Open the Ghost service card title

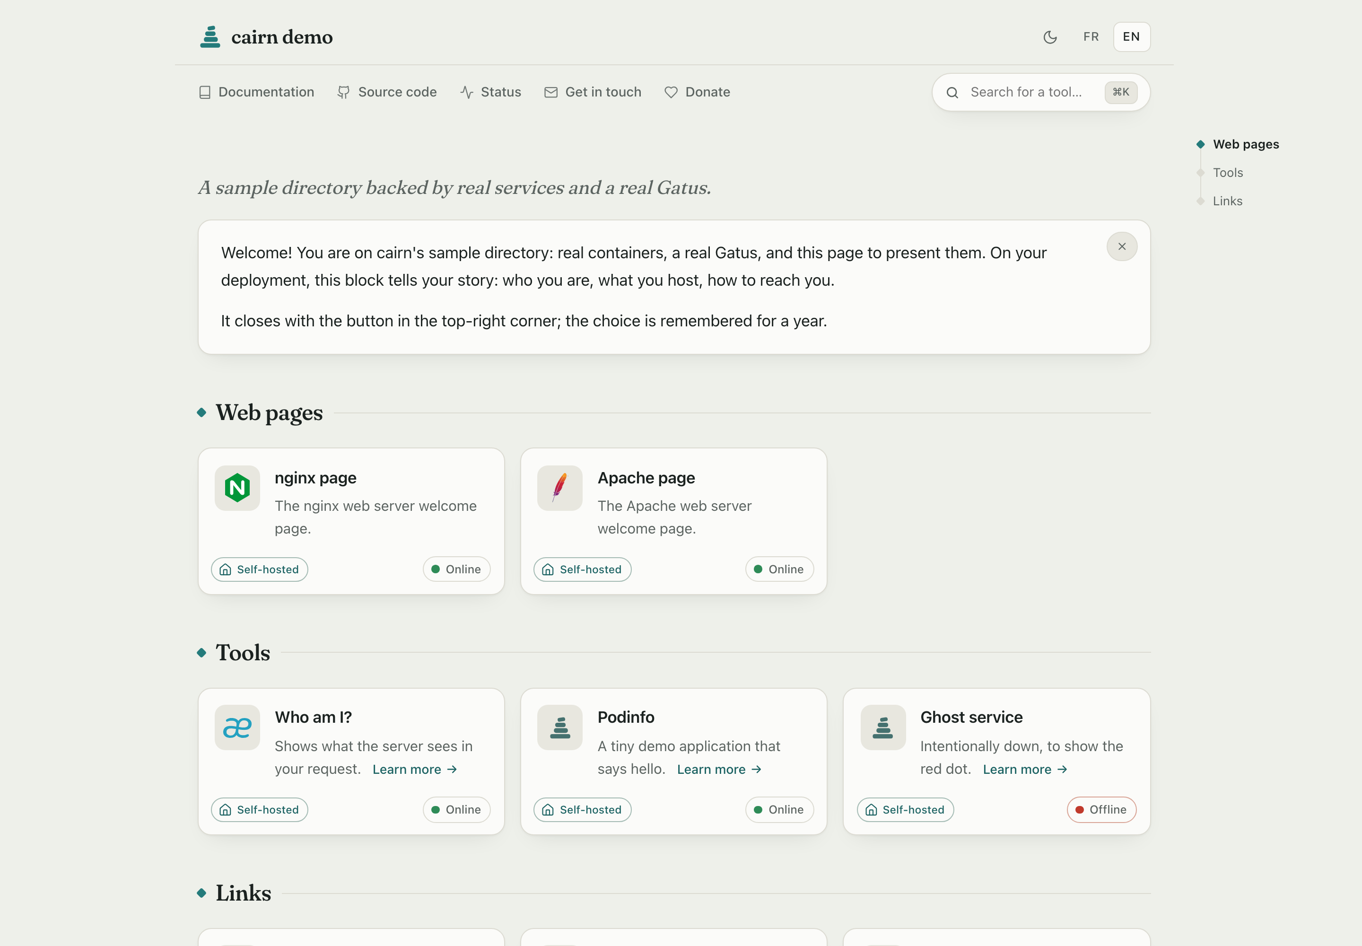pyautogui.click(x=971, y=717)
